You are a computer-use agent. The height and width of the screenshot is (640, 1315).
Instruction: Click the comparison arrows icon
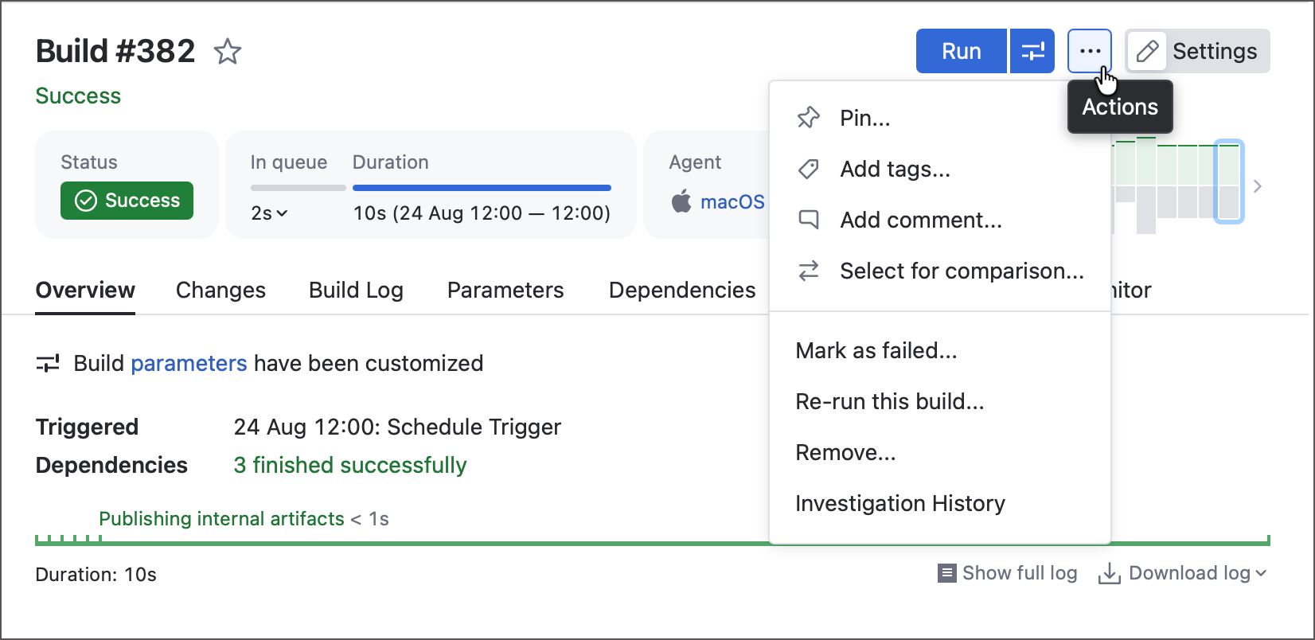809,271
